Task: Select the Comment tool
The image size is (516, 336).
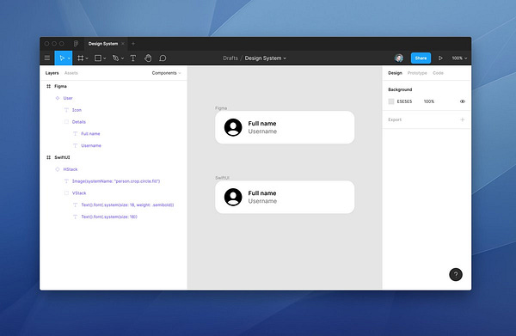Action: [x=163, y=58]
